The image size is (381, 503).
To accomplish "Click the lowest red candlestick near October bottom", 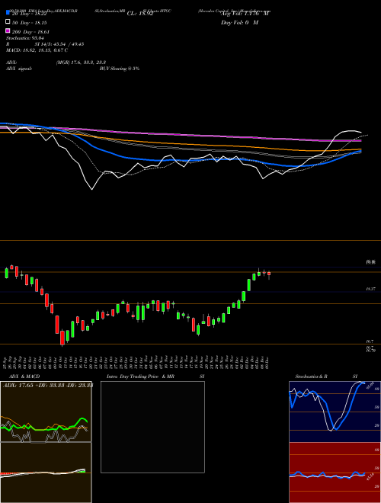I will point(62,338).
